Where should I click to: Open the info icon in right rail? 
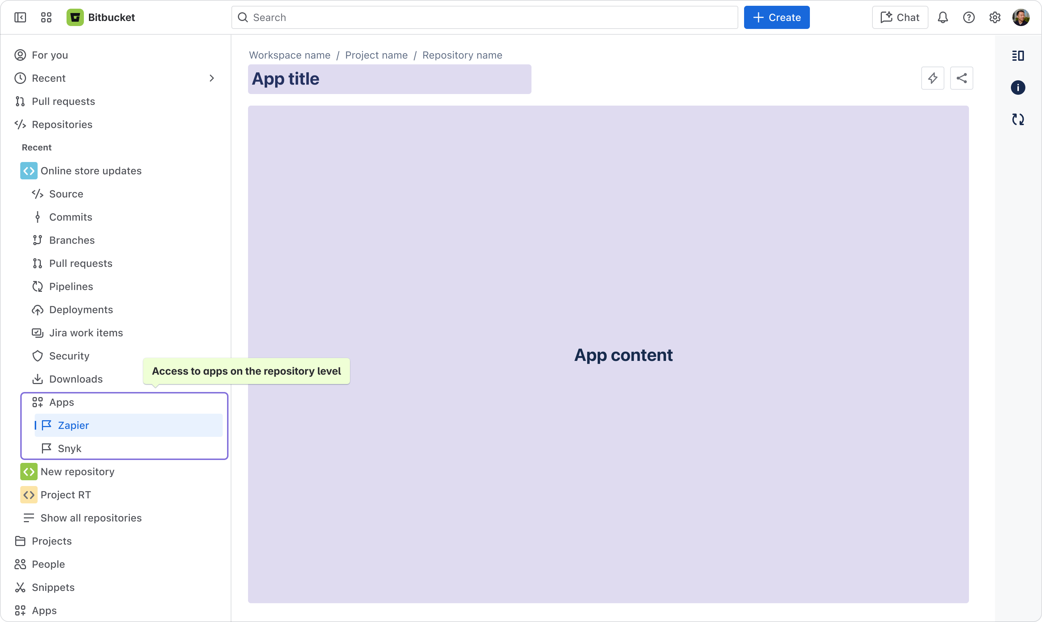tap(1018, 88)
